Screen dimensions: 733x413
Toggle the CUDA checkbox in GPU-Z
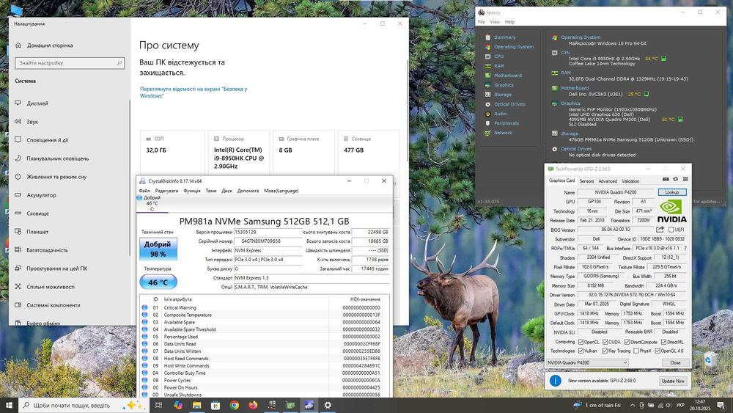coord(605,342)
